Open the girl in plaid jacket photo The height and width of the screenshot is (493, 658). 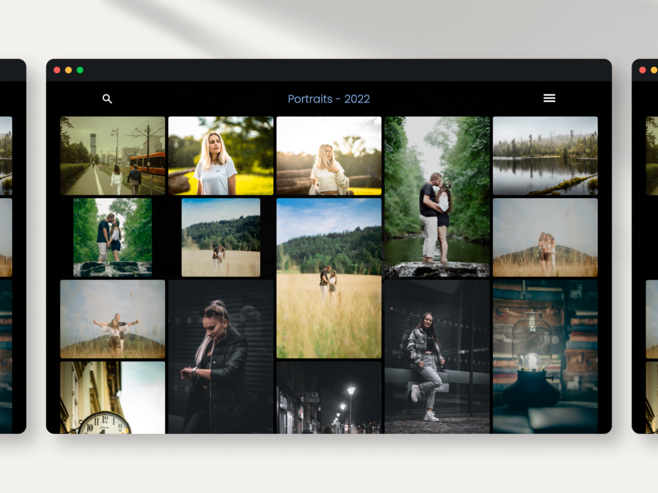click(x=437, y=357)
